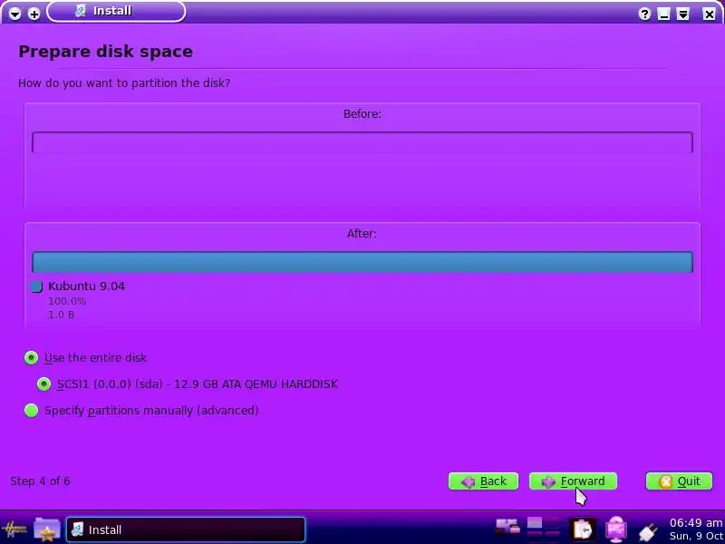Screen dimensions: 725x544
Task: Click the Kubuntu 9.04 blue legend swatch
Action: pos(36,287)
